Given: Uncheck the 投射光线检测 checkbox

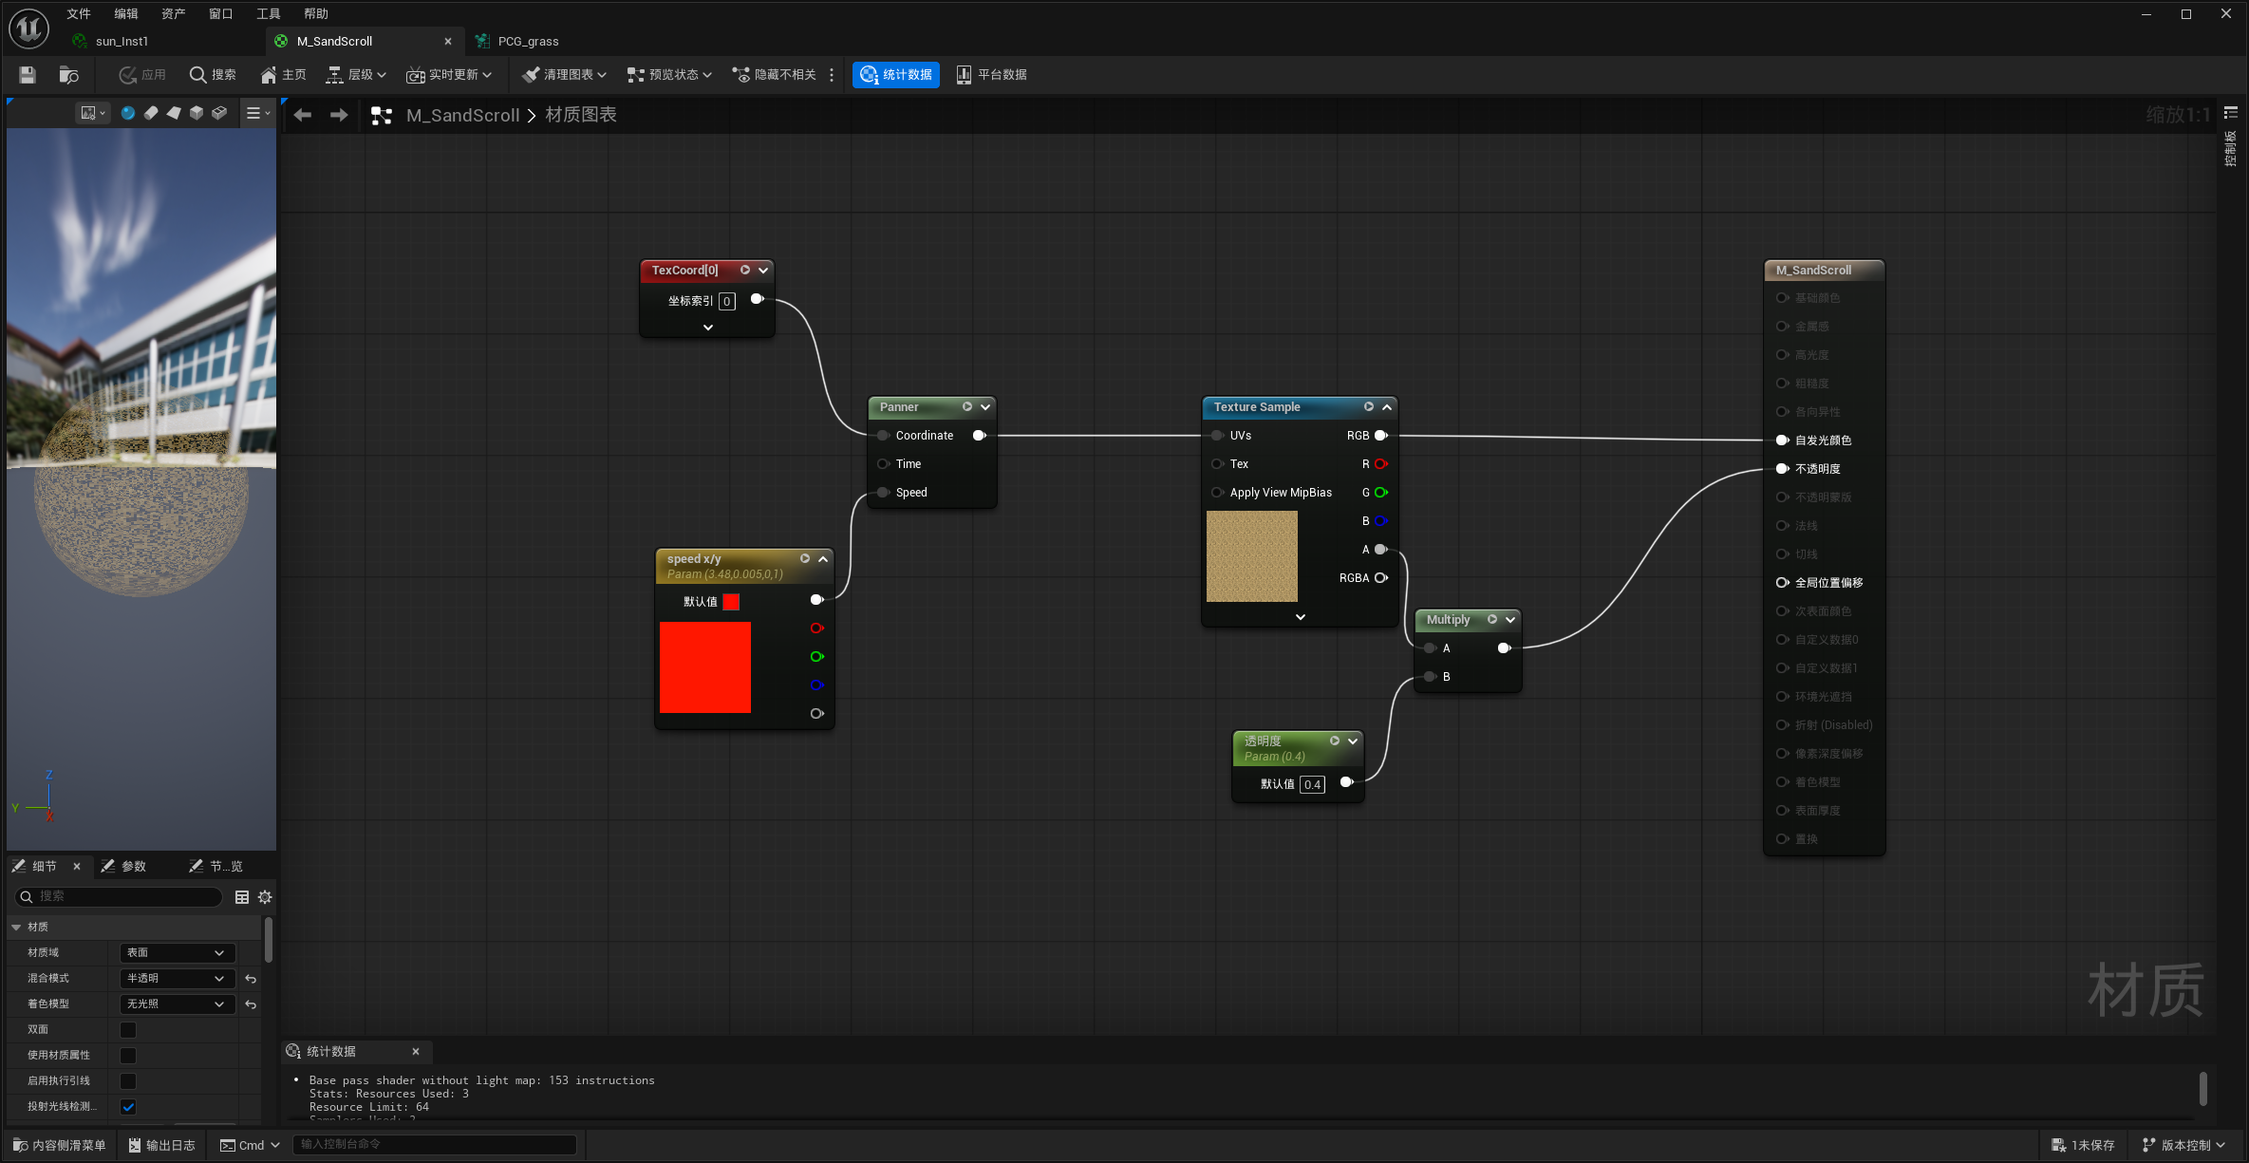Looking at the screenshot, I should click(x=128, y=1107).
